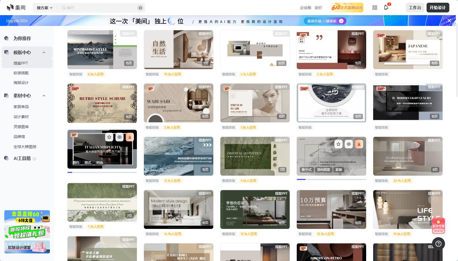The image size is (458, 261).
Task: Click 重磅升级,一键焕新 banner button
Action: (x=325, y=21)
